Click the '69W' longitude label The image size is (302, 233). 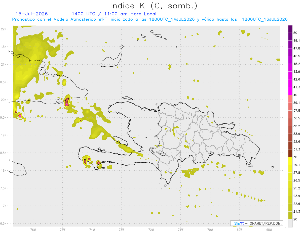240,229
